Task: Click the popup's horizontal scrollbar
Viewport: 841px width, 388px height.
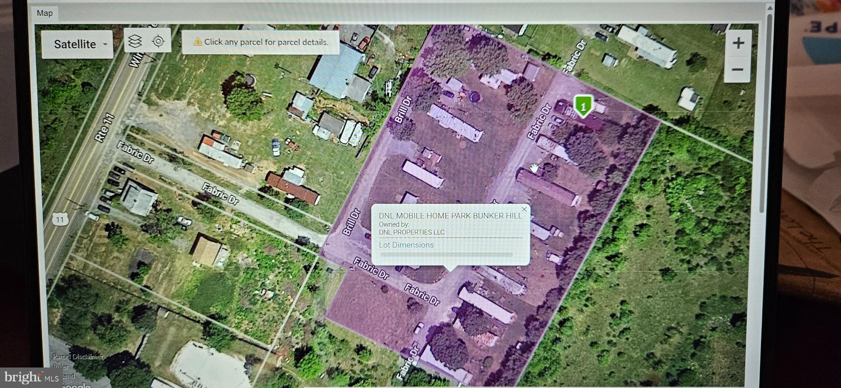Action: (446, 255)
